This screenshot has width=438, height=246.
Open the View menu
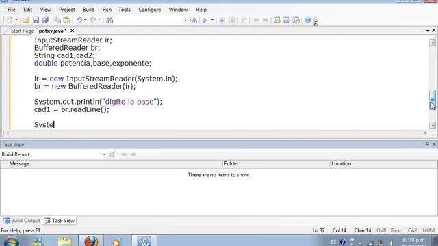pyautogui.click(x=45, y=10)
